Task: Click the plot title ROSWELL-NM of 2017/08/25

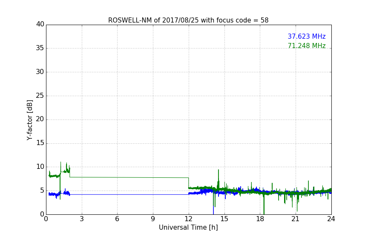Action: [x=188, y=20]
